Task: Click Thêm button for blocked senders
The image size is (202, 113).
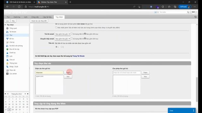Action: pos(68,73)
